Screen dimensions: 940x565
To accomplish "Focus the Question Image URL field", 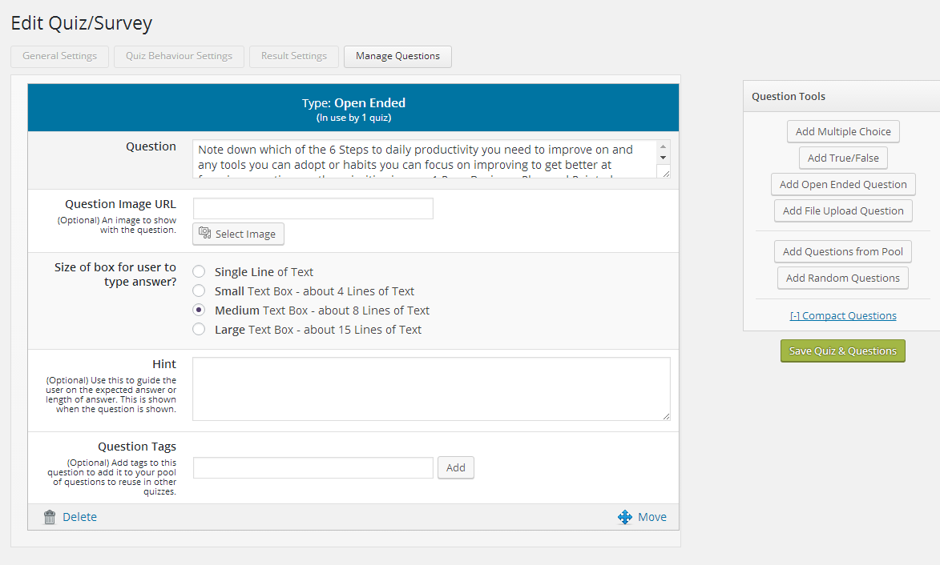I will tap(313, 208).
